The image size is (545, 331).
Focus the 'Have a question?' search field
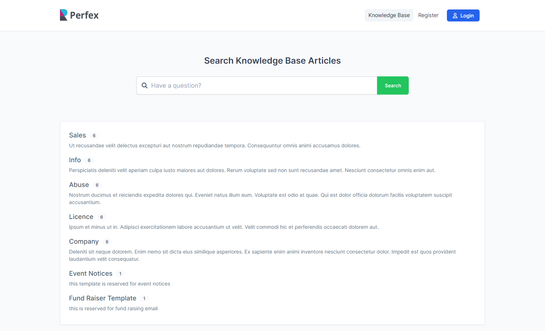pos(262,85)
